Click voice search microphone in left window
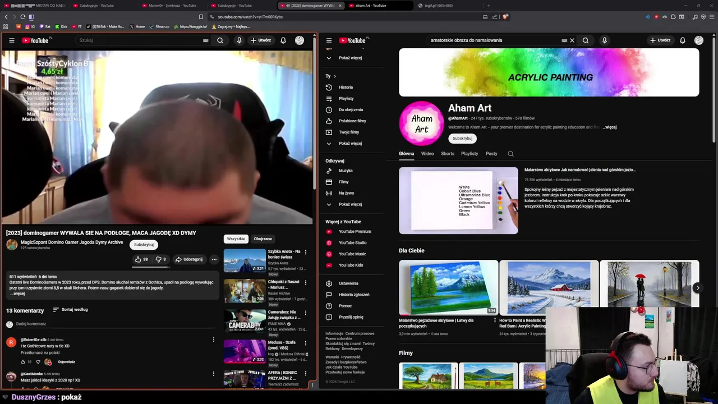Image resolution: width=718 pixels, height=404 pixels. click(239, 40)
